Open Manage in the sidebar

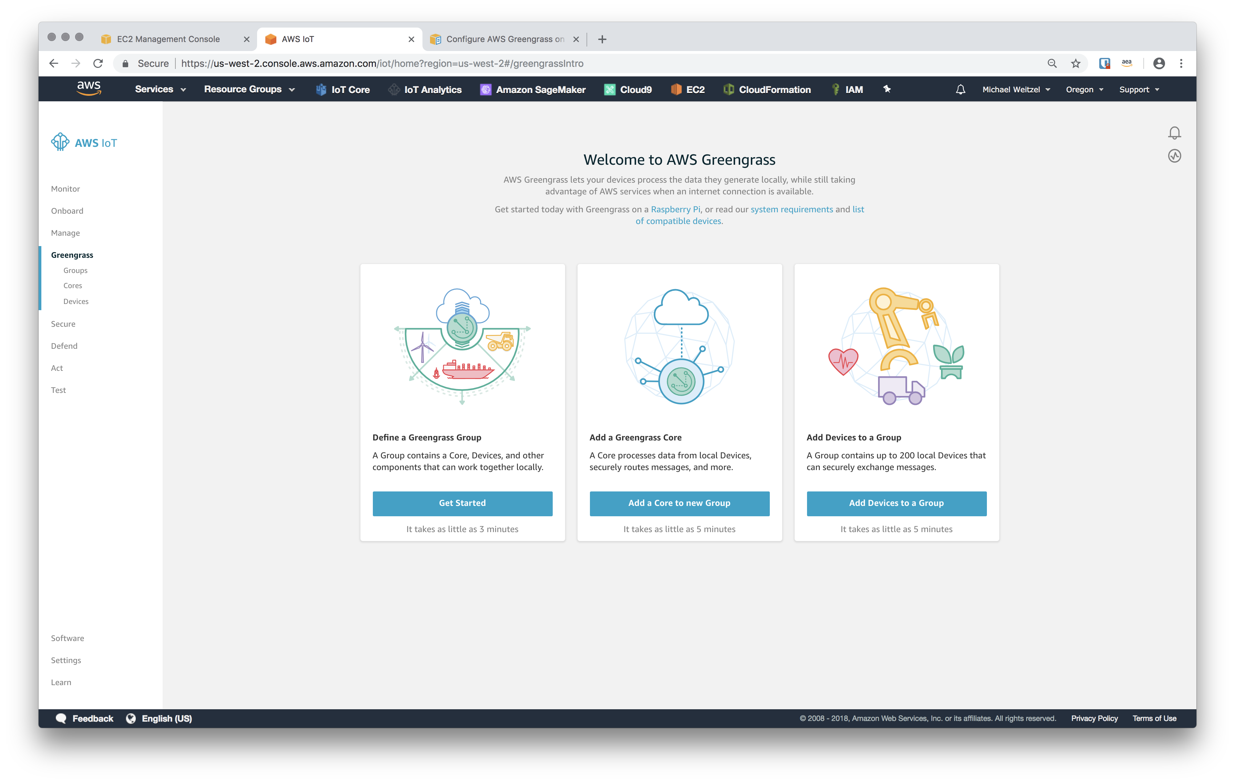65,233
